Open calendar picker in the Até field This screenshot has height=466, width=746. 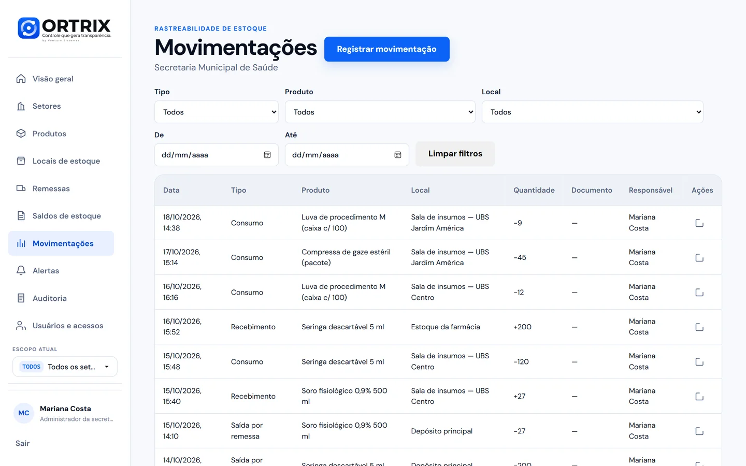(x=398, y=155)
